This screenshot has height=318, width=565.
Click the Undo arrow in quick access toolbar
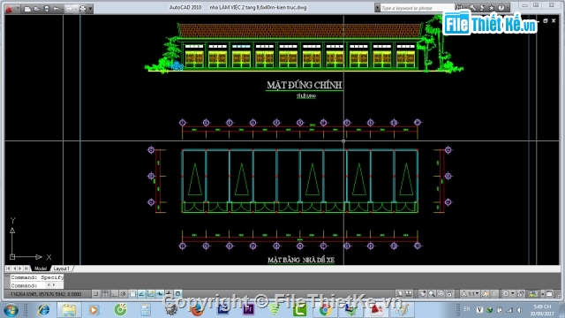56,9
